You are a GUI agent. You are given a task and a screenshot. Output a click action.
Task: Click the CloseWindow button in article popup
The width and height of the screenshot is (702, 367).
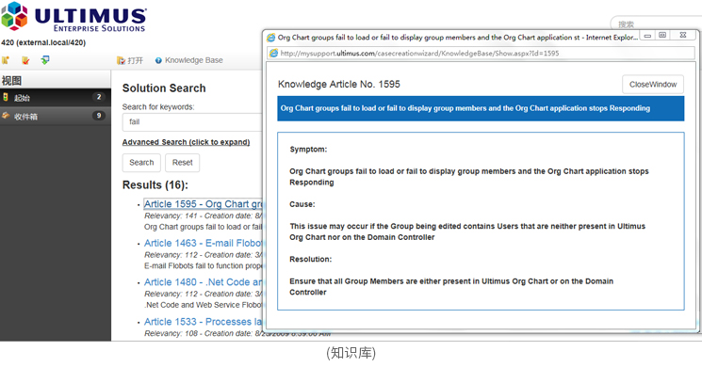pos(653,85)
